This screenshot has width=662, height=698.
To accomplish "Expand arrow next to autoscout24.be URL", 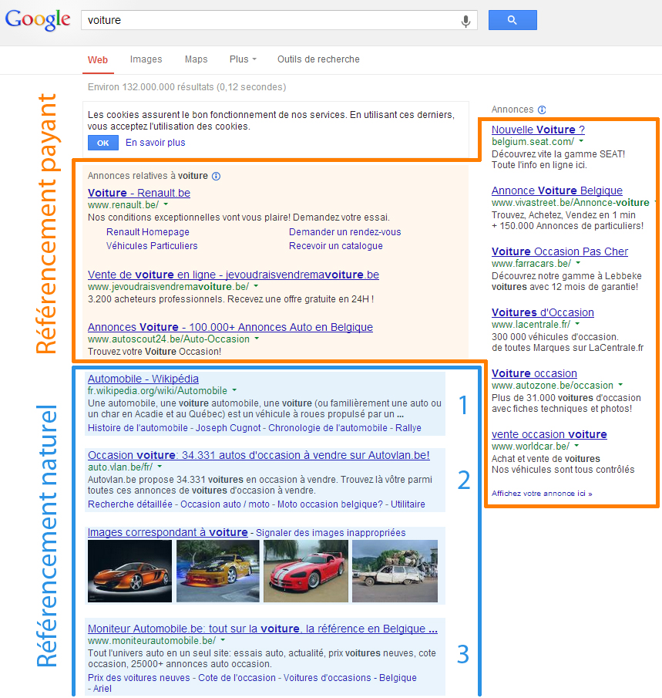I will click(257, 339).
